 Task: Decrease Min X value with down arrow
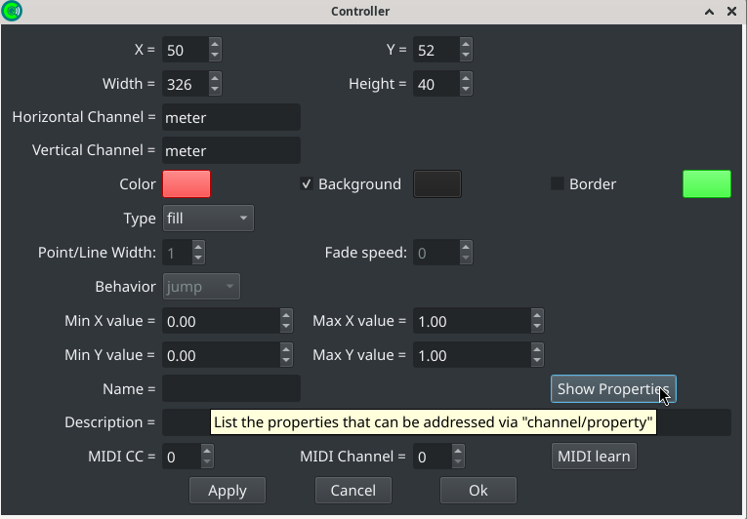(286, 326)
